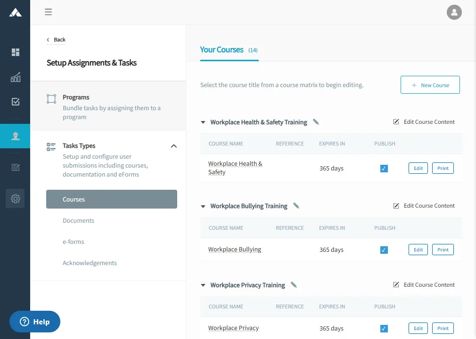Click pencil icon beside Workplace Bullying Training

296,206
